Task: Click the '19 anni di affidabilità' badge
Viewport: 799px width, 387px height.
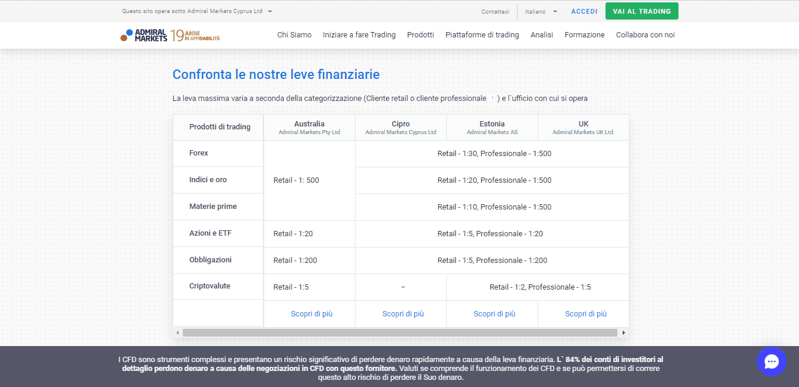Action: [195, 36]
